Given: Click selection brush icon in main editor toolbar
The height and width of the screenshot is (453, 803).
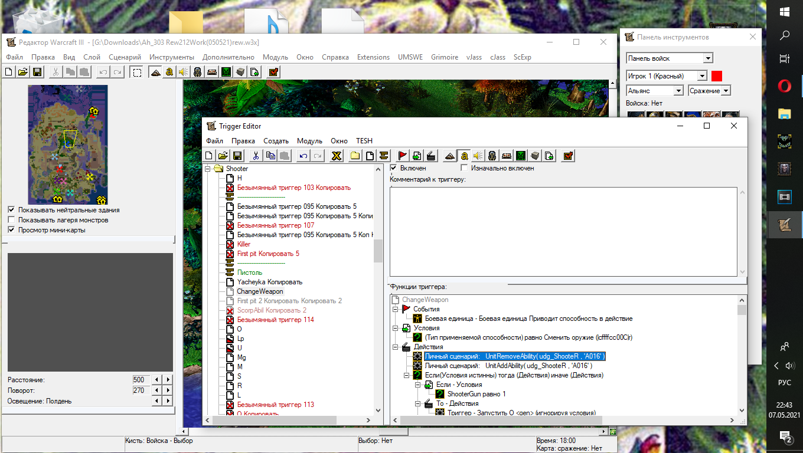Looking at the screenshot, I should click(137, 72).
